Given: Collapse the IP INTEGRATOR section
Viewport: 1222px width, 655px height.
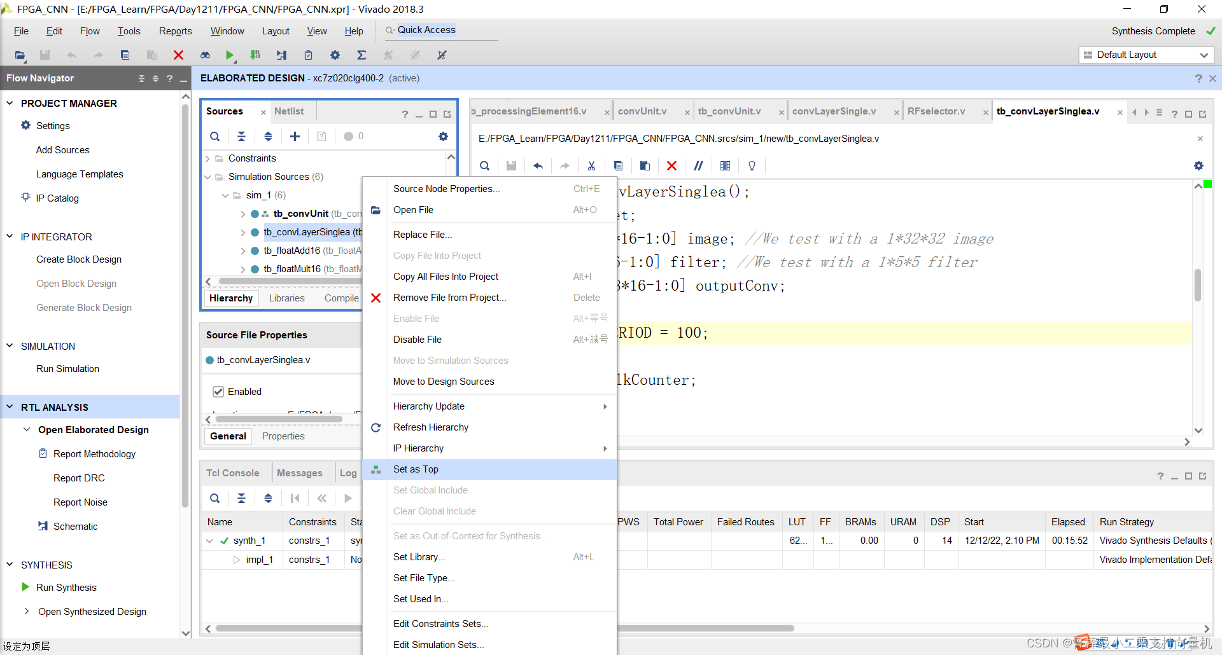Looking at the screenshot, I should pos(10,237).
